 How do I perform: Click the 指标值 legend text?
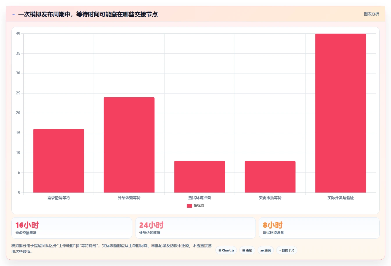click(199, 206)
